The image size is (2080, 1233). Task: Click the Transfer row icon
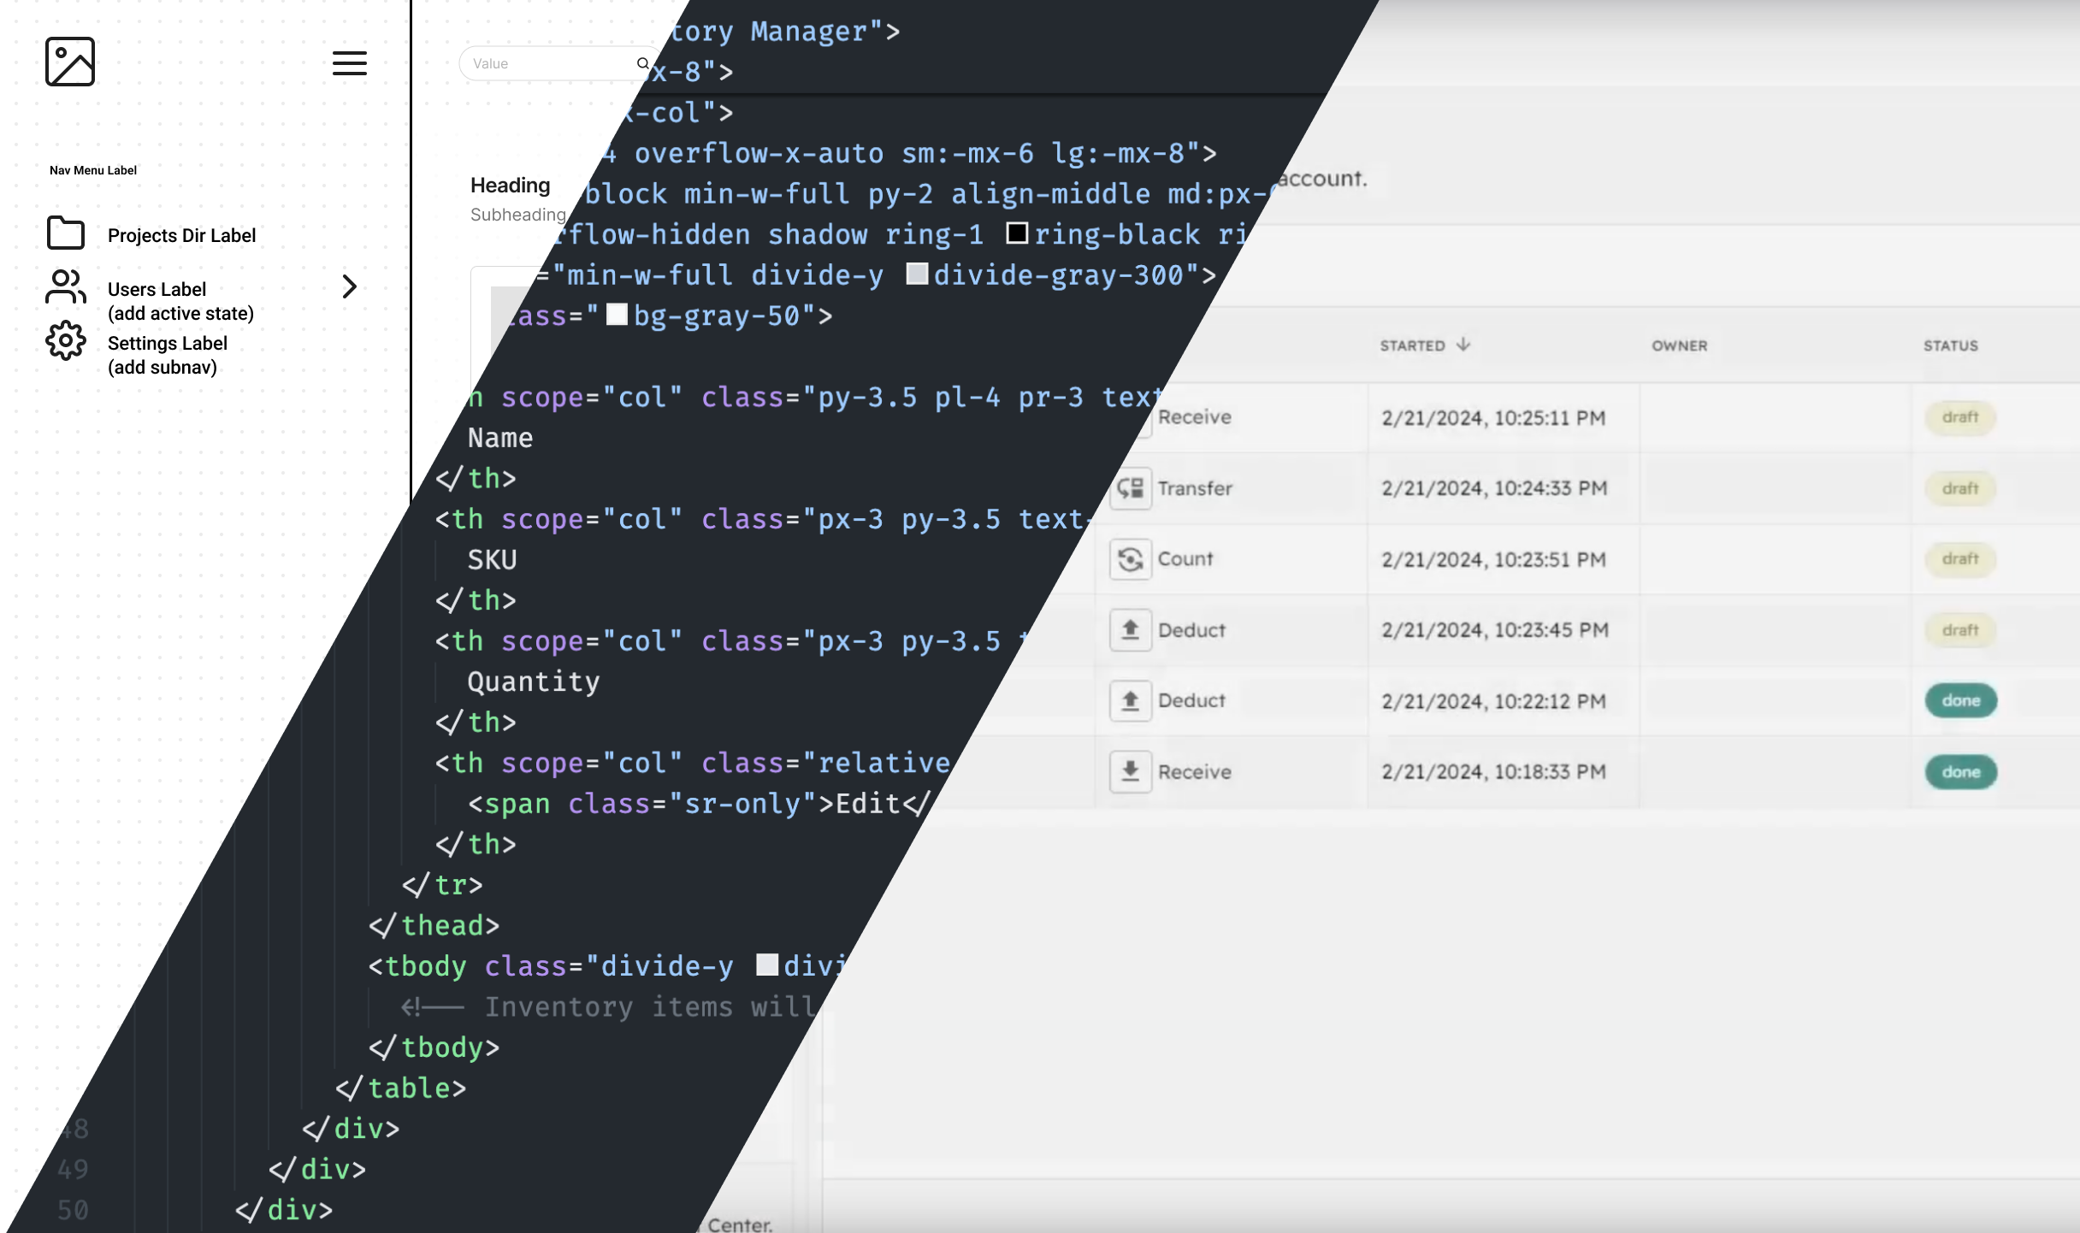click(1130, 488)
